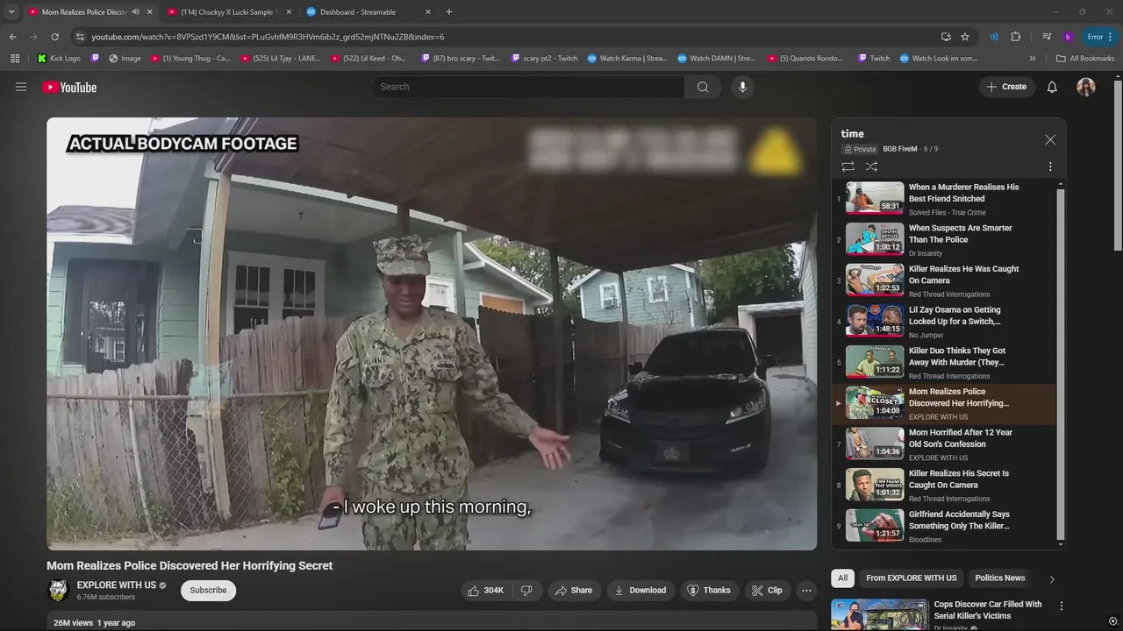Open the YouTube notifications bell
Viewport: 1123px width, 631px height.
tap(1052, 87)
